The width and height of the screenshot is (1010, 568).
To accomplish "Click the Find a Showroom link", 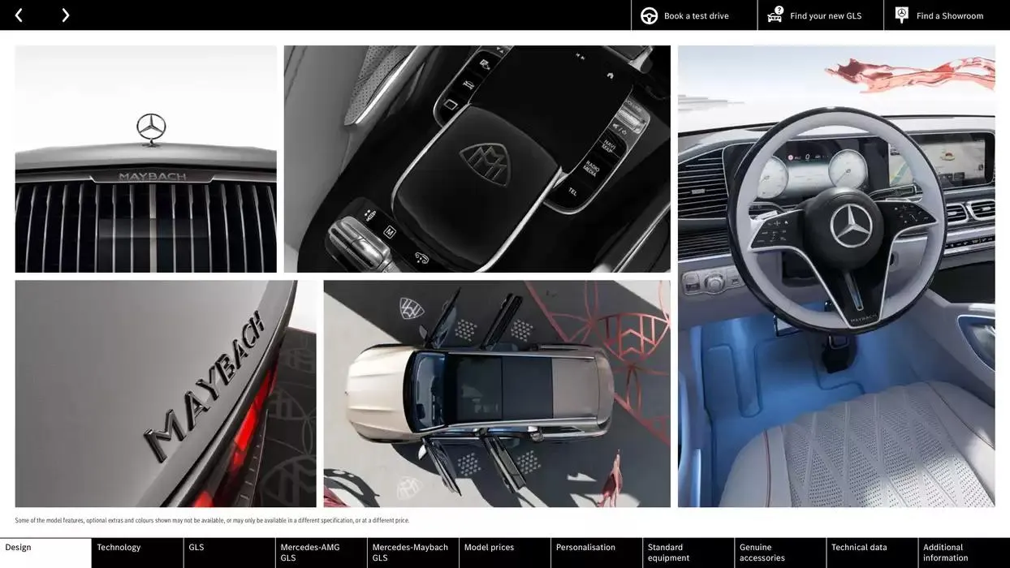I will tap(949, 14).
